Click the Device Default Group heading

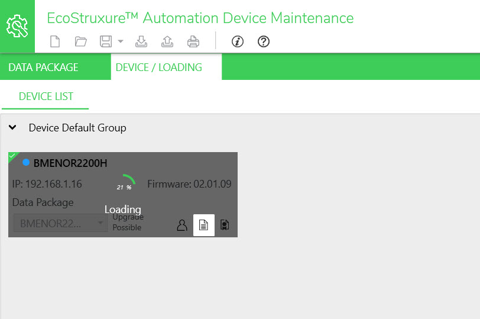coord(77,128)
